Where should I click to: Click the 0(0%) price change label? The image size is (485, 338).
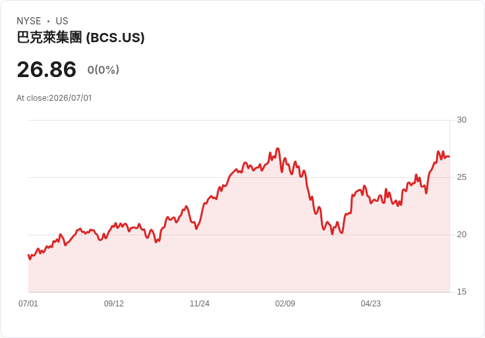click(x=103, y=70)
